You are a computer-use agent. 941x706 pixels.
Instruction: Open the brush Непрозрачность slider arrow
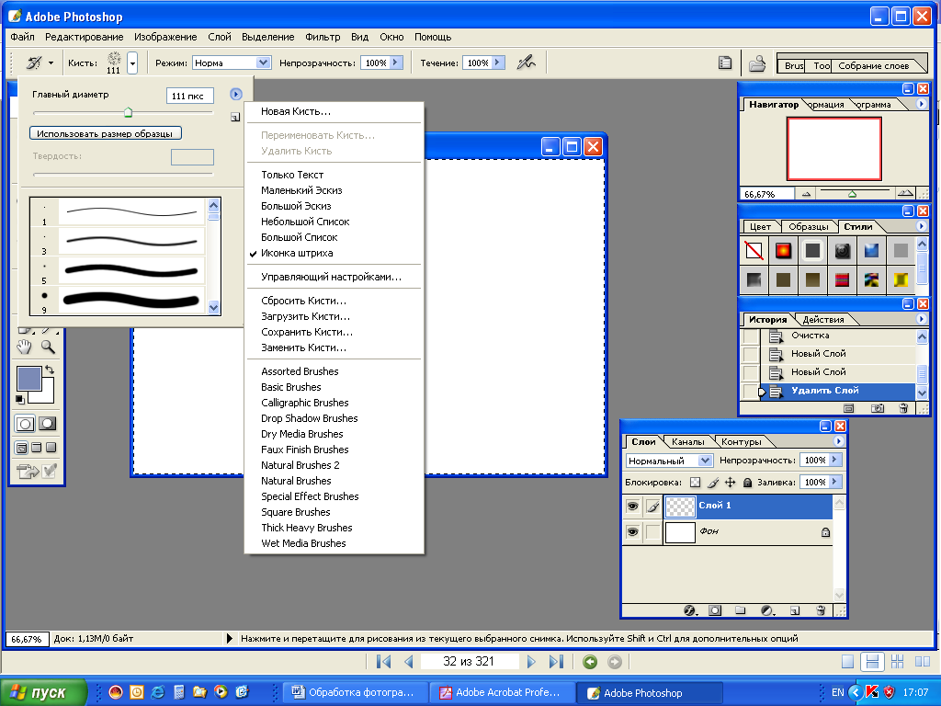tap(396, 63)
